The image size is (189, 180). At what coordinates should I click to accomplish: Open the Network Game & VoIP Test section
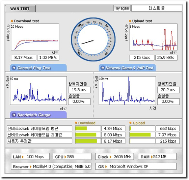click(128, 68)
